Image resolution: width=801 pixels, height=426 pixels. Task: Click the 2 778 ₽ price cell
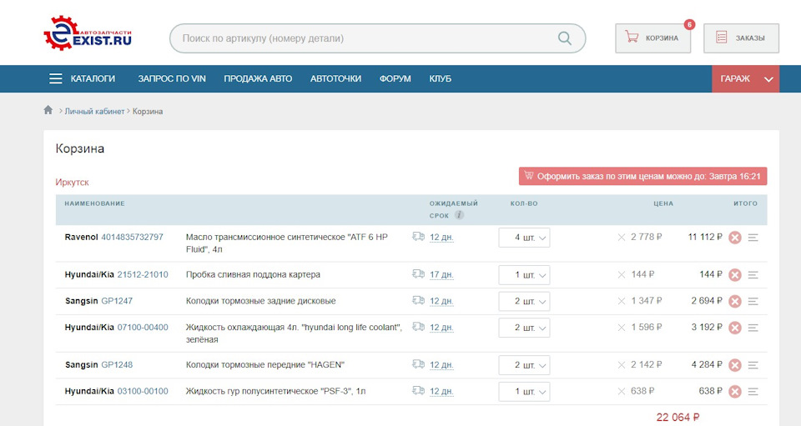click(x=646, y=237)
